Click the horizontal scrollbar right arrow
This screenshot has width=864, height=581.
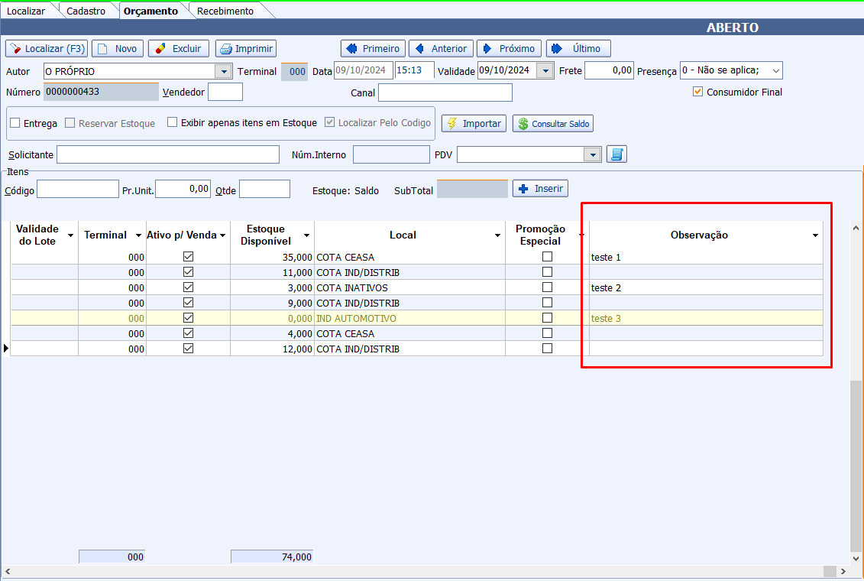[843, 571]
